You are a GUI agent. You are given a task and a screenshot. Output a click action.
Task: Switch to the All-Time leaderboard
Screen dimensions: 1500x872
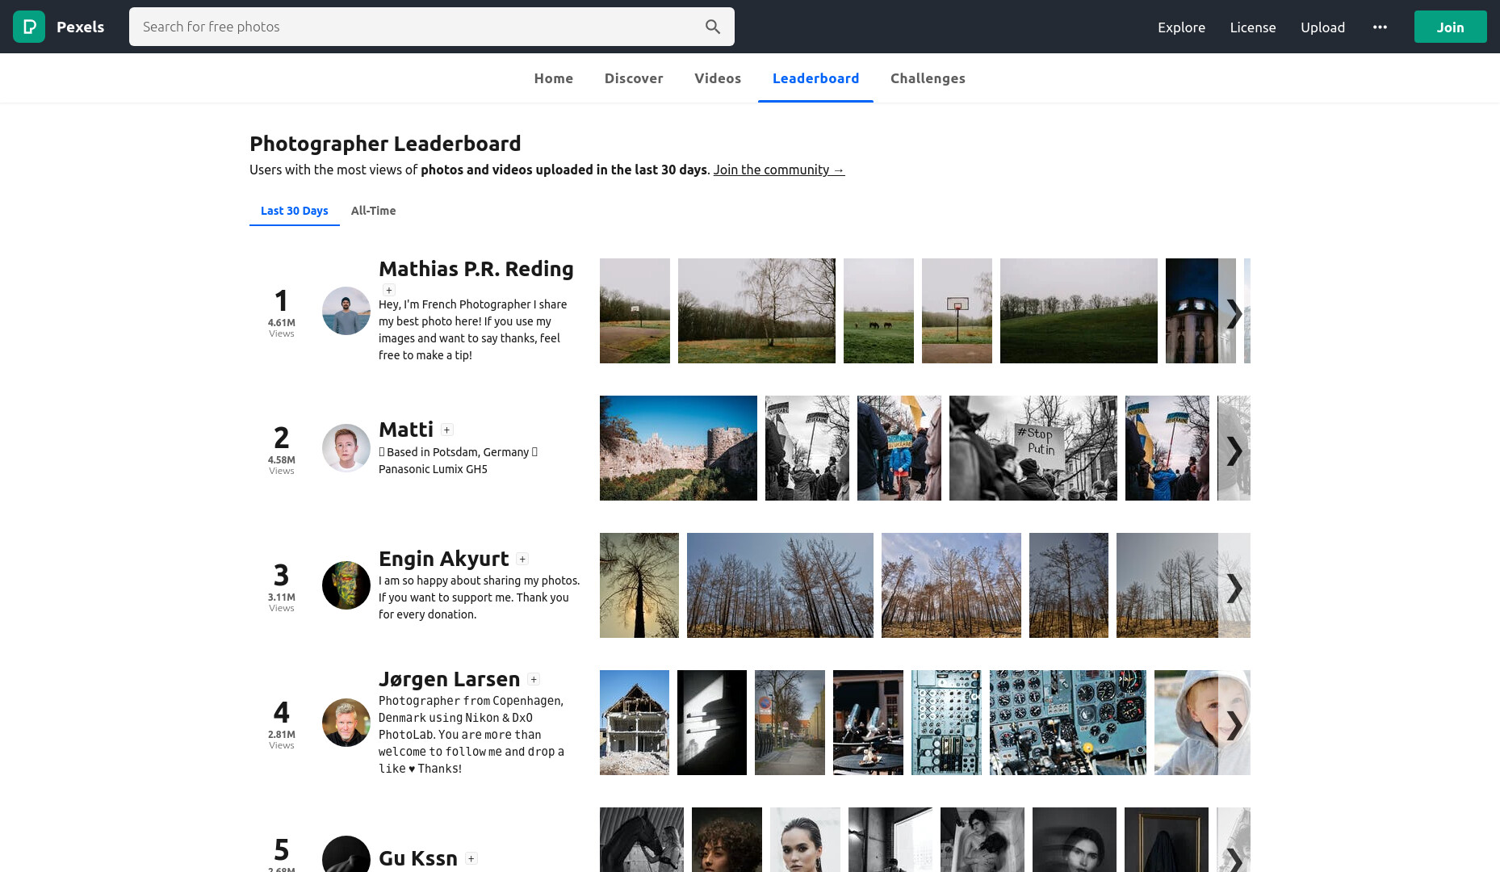pyautogui.click(x=373, y=211)
